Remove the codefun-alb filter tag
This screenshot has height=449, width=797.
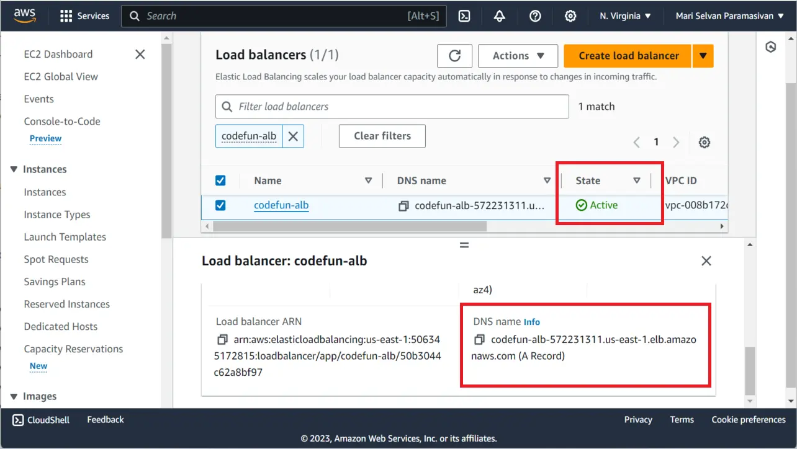[293, 136]
